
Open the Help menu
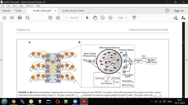click(x=38, y=6)
